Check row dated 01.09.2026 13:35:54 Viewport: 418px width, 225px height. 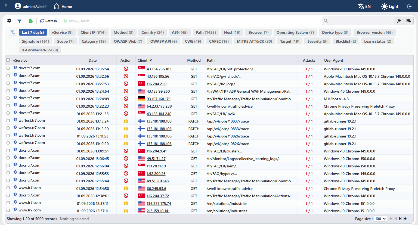click(x=8, y=68)
